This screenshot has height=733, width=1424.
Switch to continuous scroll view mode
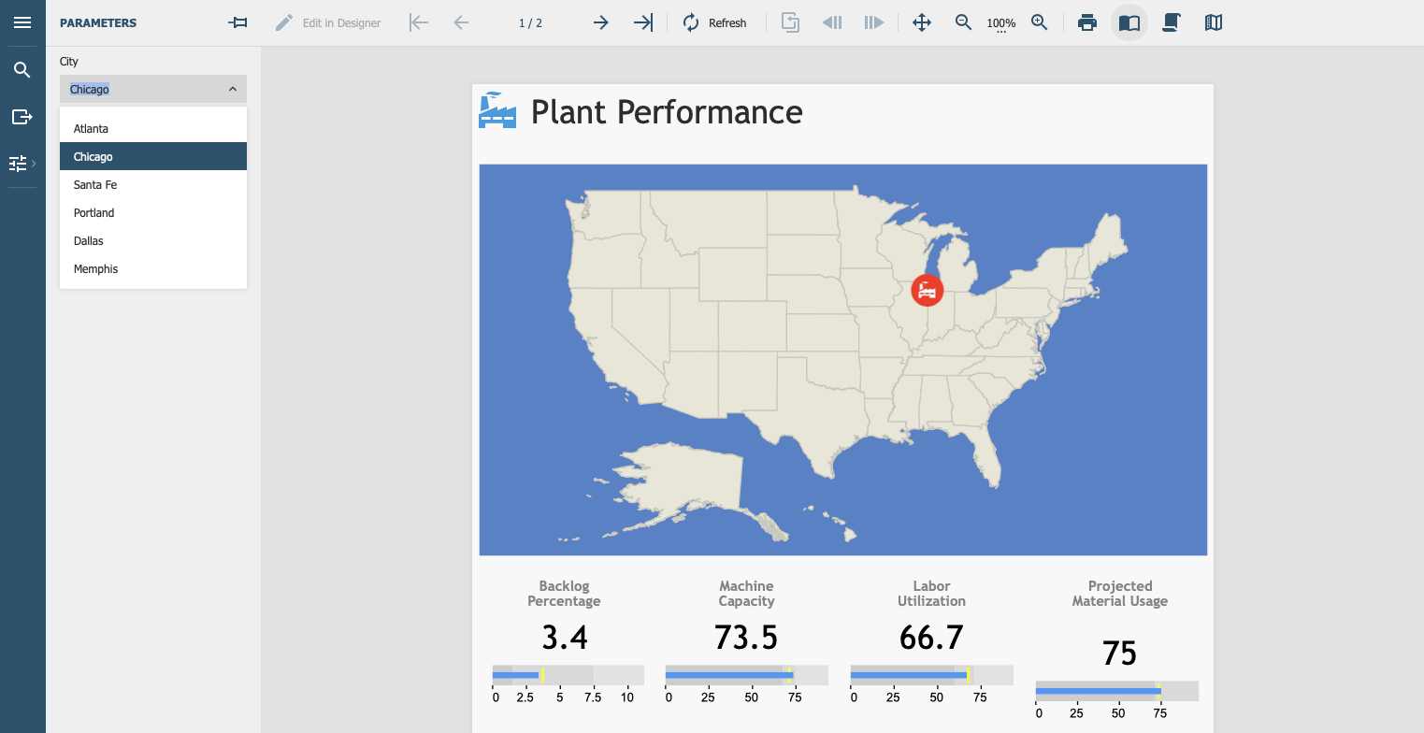coord(1172,22)
